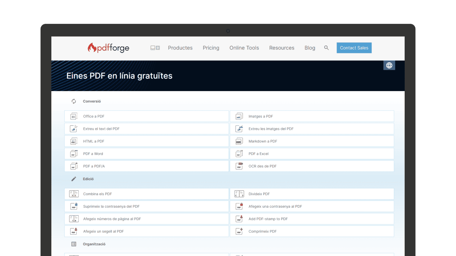
Task: Open the Blog link
Action: [x=310, y=48]
